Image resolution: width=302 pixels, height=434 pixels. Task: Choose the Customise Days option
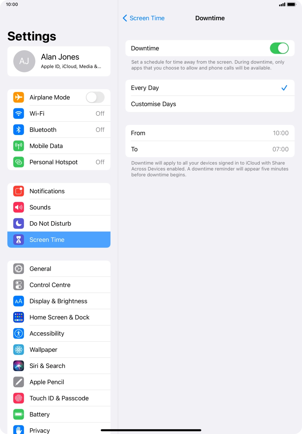(x=210, y=104)
